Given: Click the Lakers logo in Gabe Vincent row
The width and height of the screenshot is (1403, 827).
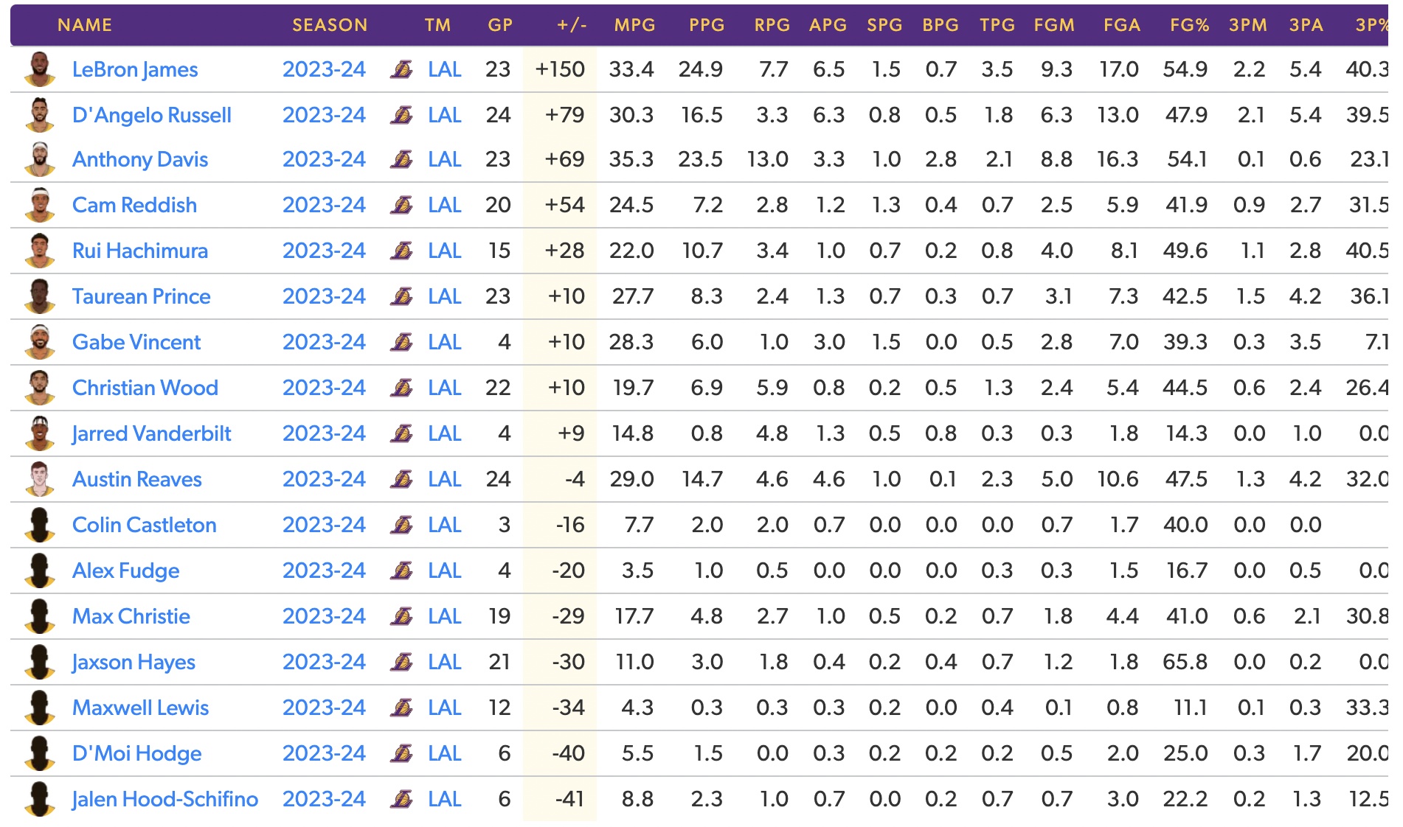Looking at the screenshot, I should click(401, 342).
